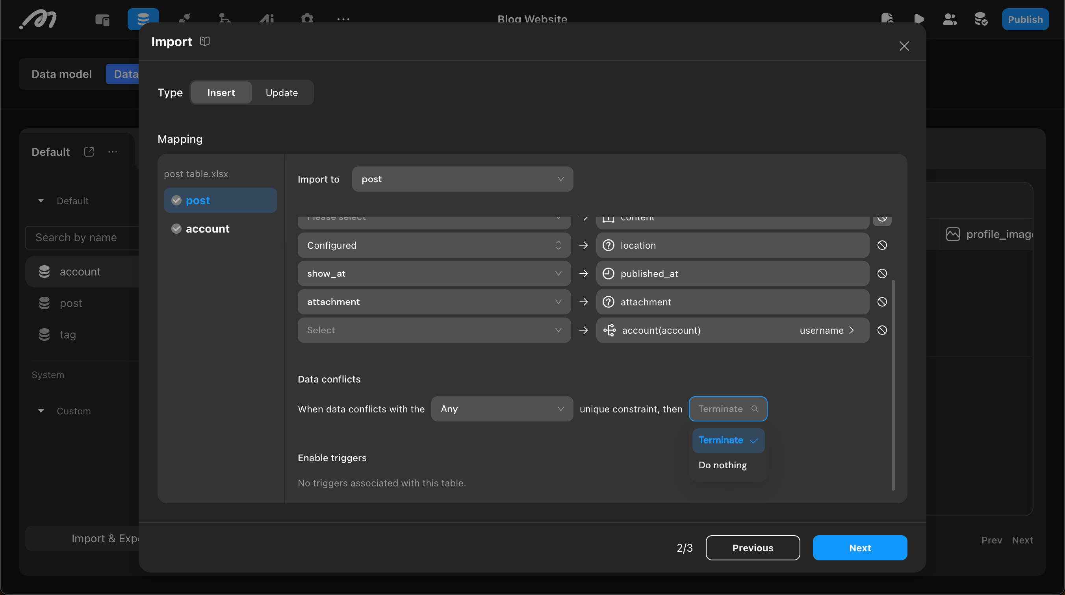Open the Any unique constraint dropdown

[502, 408]
